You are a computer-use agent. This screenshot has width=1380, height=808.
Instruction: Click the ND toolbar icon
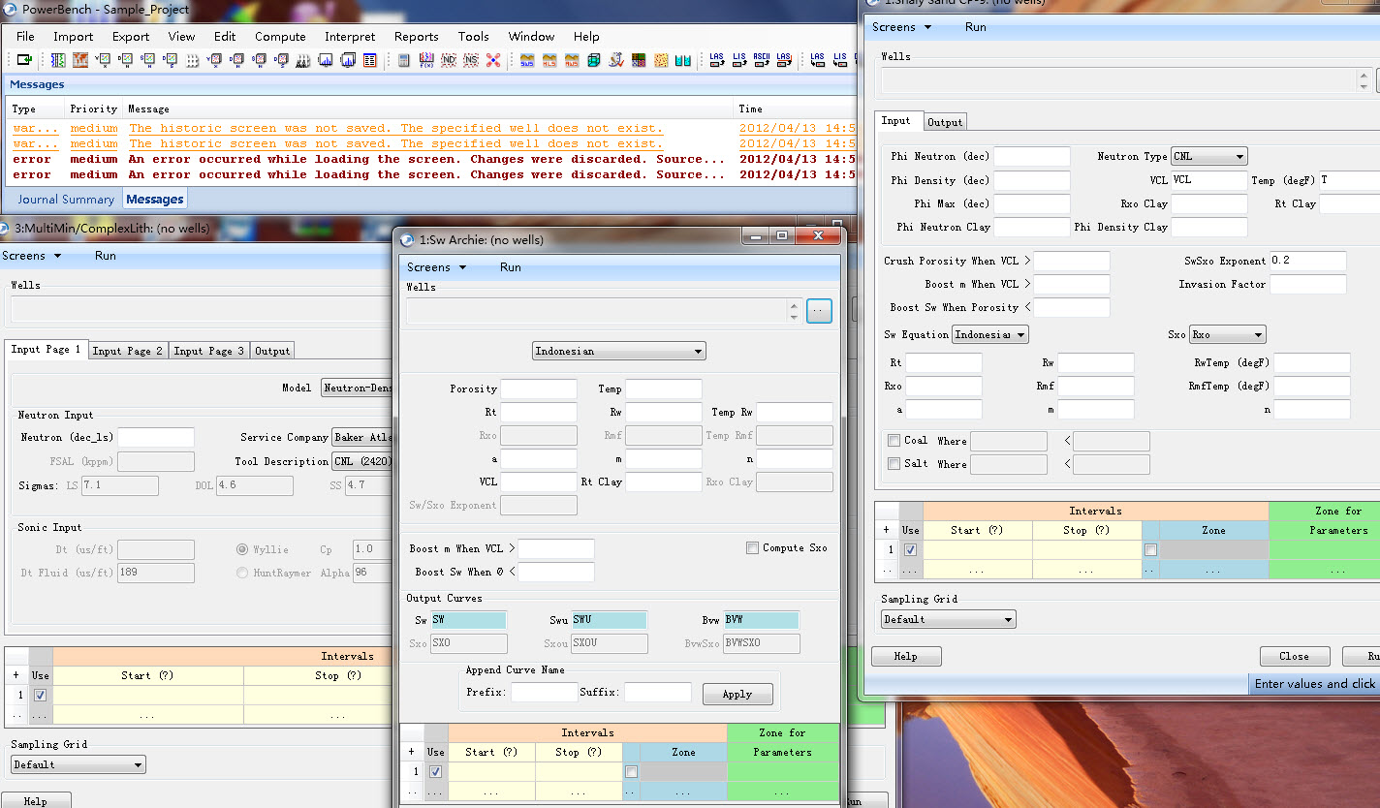pyautogui.click(x=449, y=60)
